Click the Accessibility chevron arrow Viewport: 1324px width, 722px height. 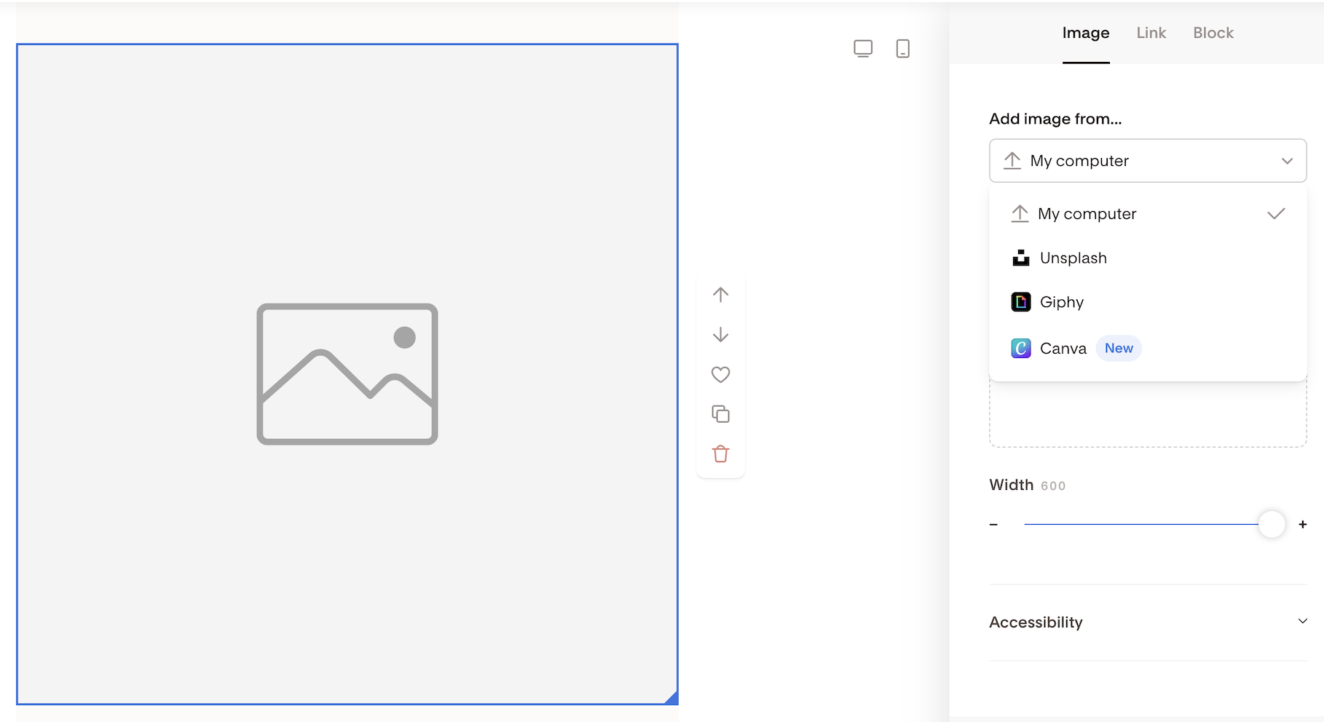1303,621
